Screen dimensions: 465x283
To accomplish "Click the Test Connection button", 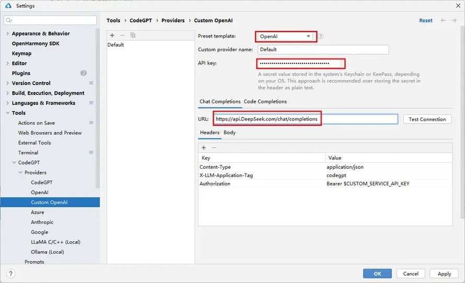I will [427, 119].
